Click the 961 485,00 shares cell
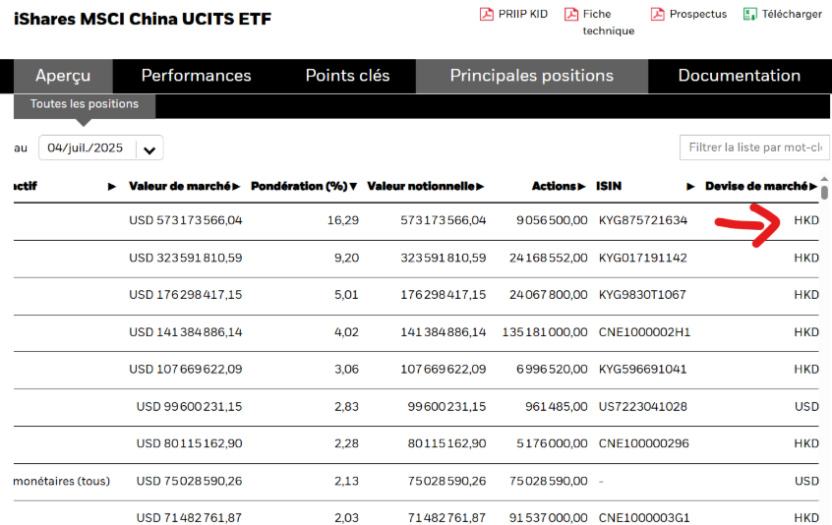The image size is (832, 525). point(556,407)
